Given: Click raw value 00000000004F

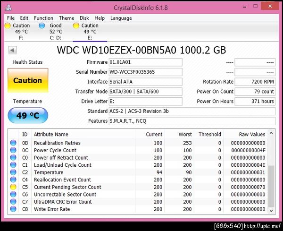Looking at the screenshot, I should tap(248, 150).
